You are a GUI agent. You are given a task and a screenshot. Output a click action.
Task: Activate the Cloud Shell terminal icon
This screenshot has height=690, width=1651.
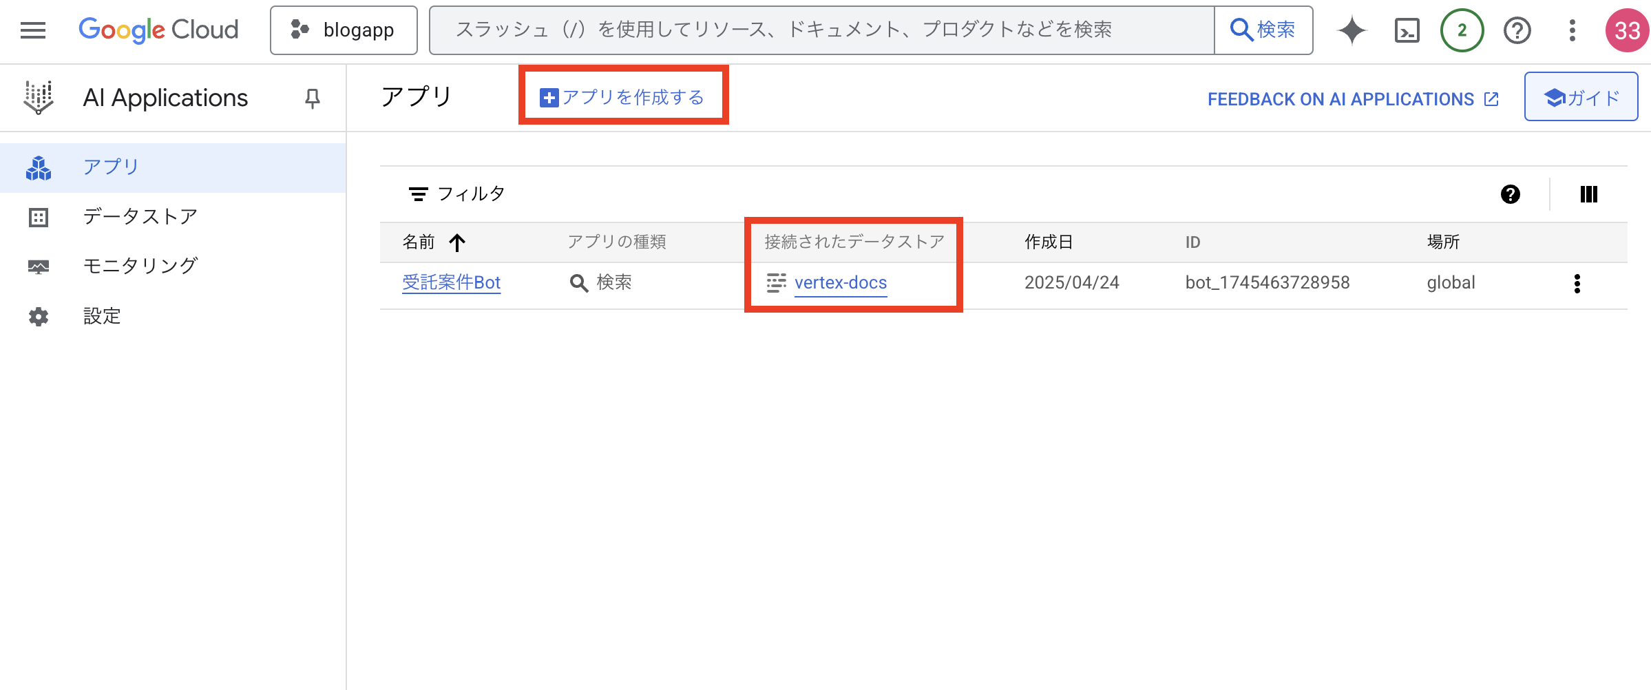point(1407,30)
